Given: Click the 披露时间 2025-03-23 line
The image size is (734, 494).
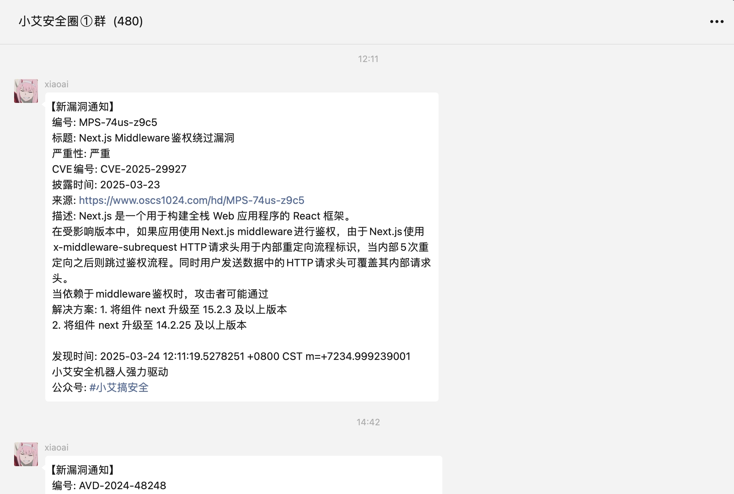Looking at the screenshot, I should click(106, 185).
